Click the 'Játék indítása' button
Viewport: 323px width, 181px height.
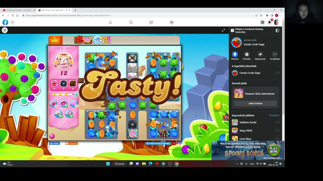pyautogui.click(x=255, y=103)
